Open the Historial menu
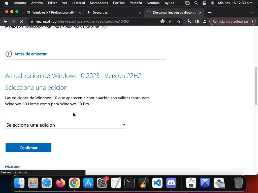 (x=79, y=3)
